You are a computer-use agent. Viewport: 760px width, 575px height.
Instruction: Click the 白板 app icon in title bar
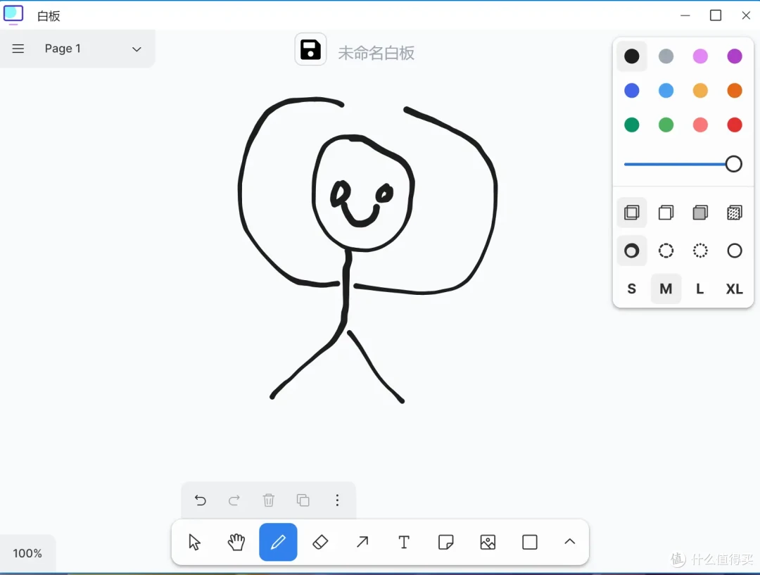13,15
